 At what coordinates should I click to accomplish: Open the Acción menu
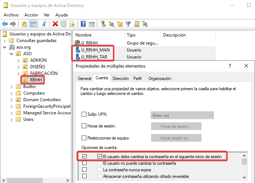[31, 15]
